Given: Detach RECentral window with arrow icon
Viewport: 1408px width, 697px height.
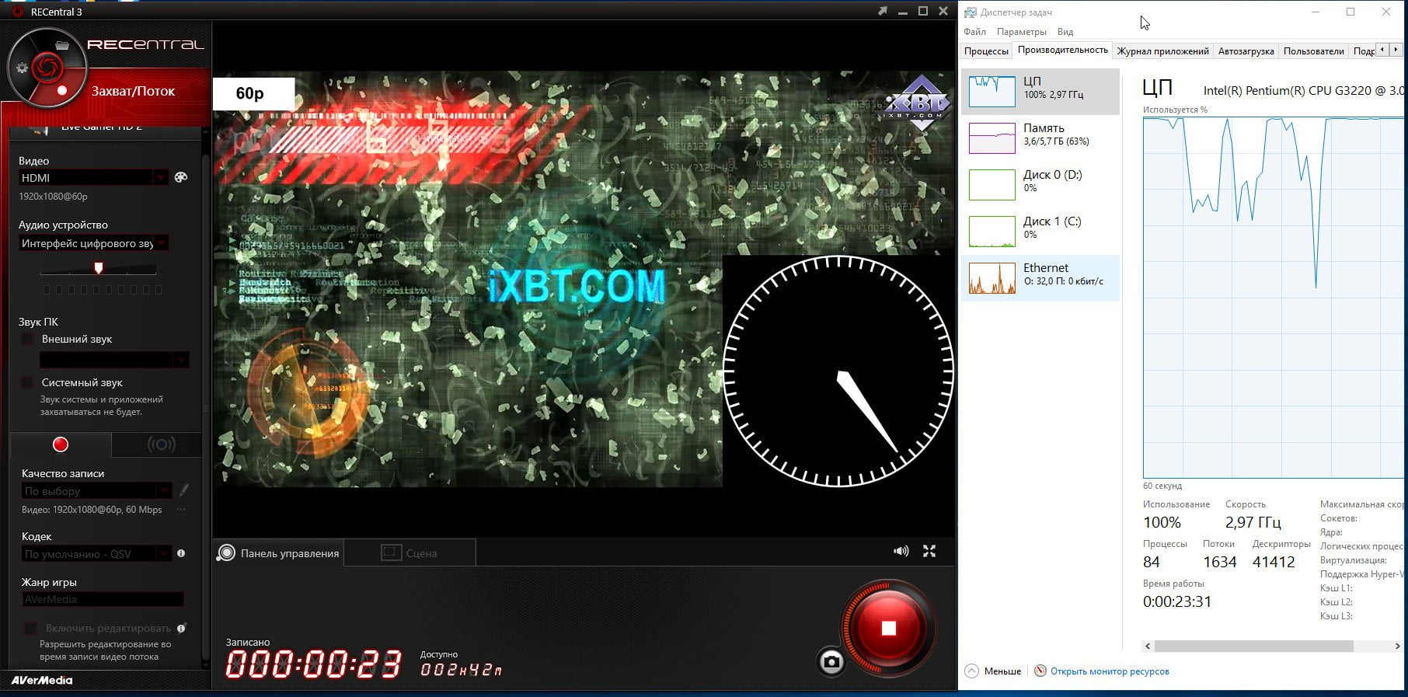Looking at the screenshot, I should 882,11.
